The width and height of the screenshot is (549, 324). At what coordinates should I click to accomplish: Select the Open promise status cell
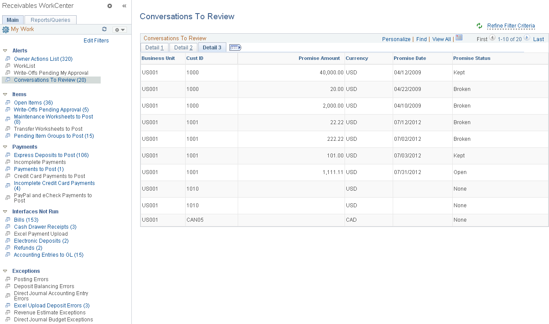pos(500,172)
